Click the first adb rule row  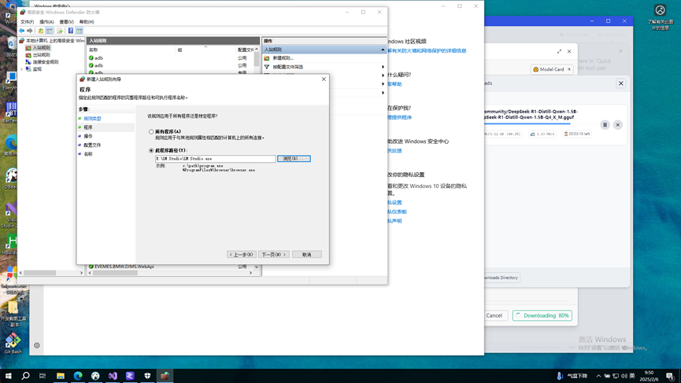pos(170,58)
